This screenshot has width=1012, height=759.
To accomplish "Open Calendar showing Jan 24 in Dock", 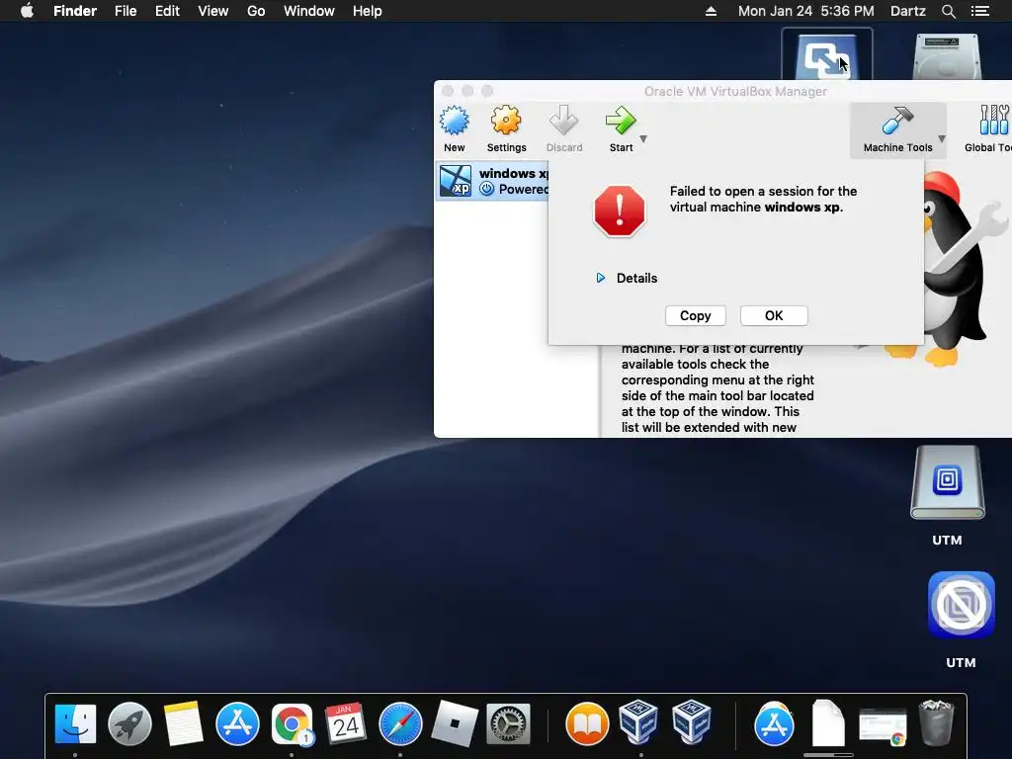I will [x=345, y=723].
